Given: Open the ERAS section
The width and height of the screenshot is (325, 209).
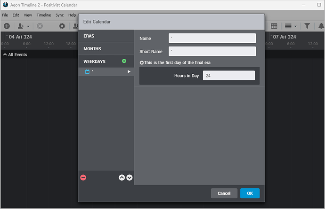Looking at the screenshot, I should (89, 36).
